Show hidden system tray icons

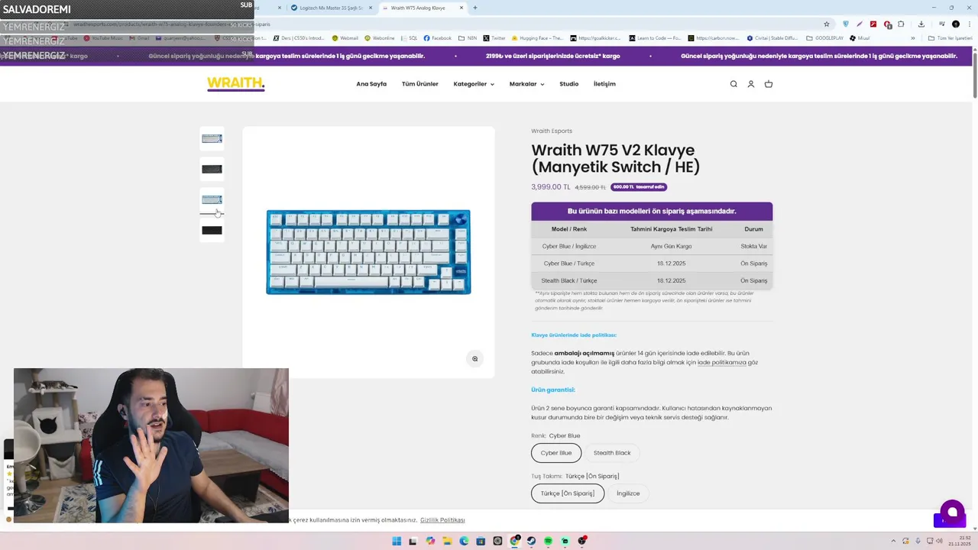pos(893,542)
